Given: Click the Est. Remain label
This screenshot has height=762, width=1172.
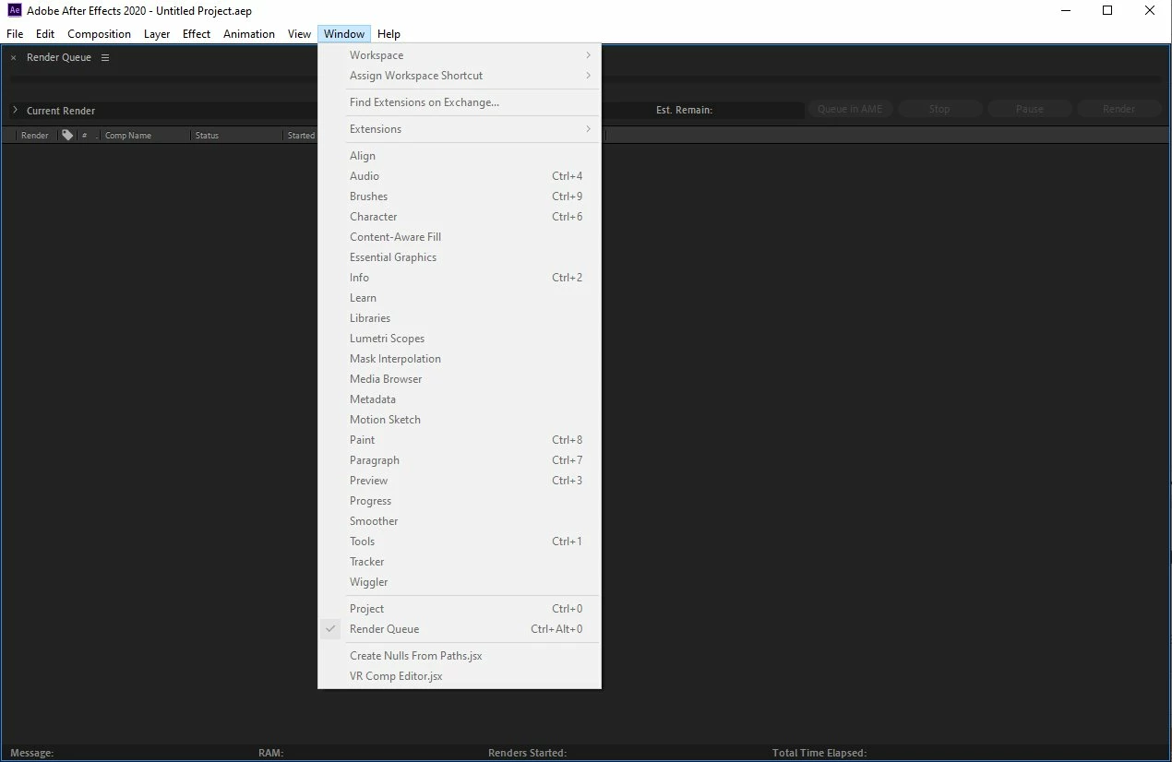Looking at the screenshot, I should coord(684,110).
